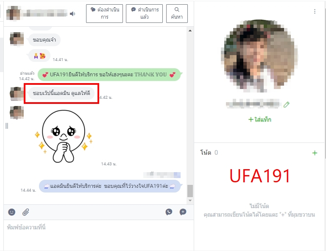Click the large contact profile picture
The width and height of the screenshot is (326, 251).
point(260,56)
